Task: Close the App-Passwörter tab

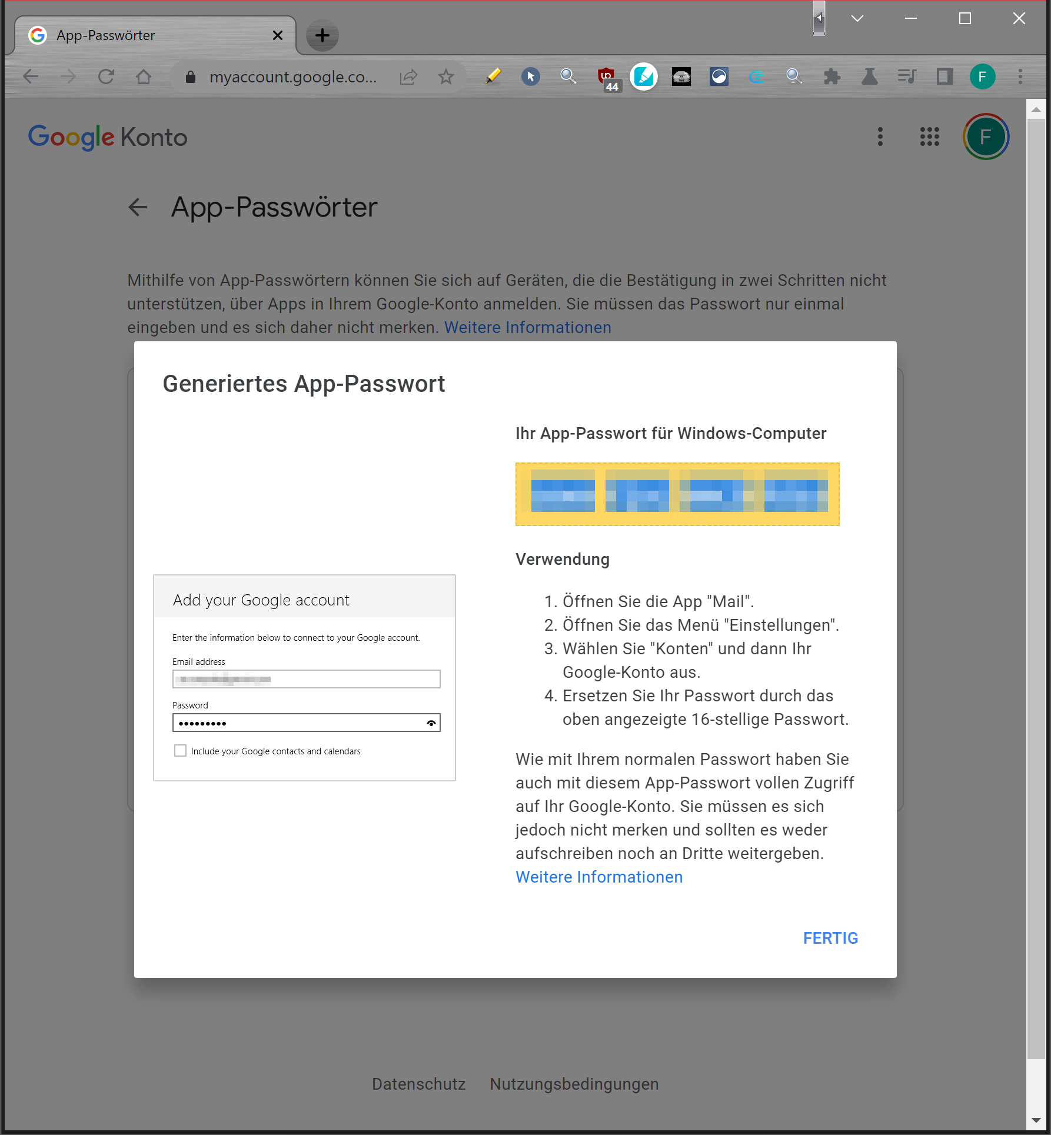Action: pyautogui.click(x=278, y=36)
